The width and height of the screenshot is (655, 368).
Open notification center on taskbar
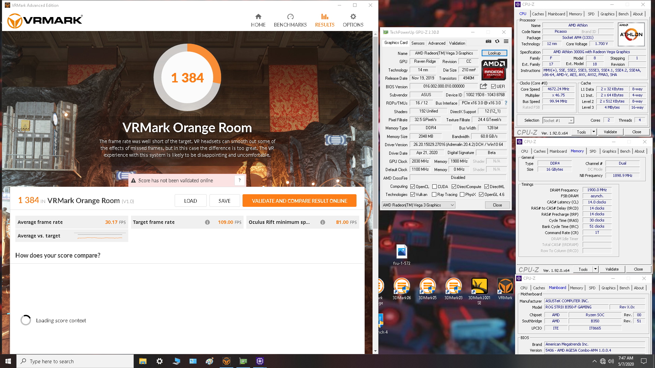coord(644,361)
